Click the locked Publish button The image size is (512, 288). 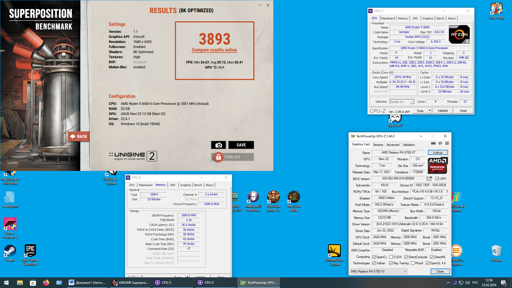click(233, 157)
